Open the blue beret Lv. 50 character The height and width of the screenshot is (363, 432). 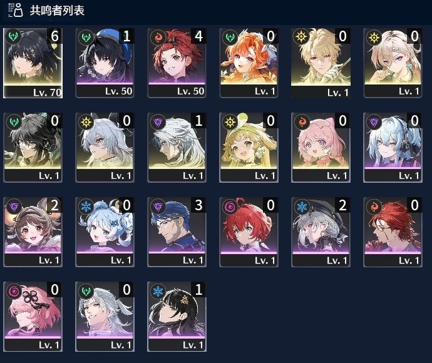105,63
